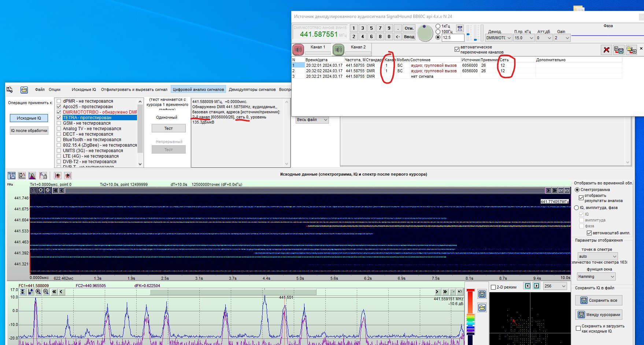Zoom in on the spectrogram time axis
The width and height of the screenshot is (644, 345).
click(41, 190)
